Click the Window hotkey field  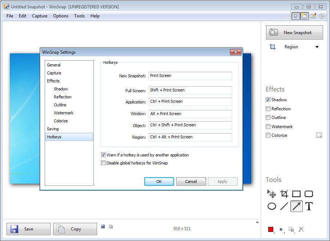(190, 114)
